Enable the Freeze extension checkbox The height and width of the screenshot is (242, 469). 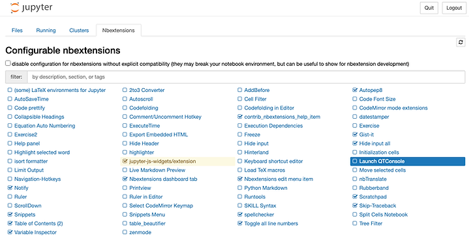point(239,134)
